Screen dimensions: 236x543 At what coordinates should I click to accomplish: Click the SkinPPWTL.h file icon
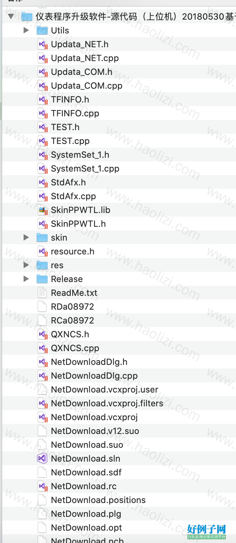pyautogui.click(x=42, y=224)
